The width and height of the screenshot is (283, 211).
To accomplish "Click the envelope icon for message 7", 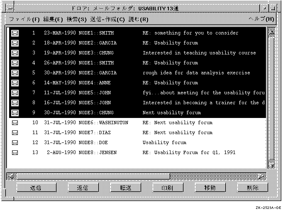I will 15,93.
